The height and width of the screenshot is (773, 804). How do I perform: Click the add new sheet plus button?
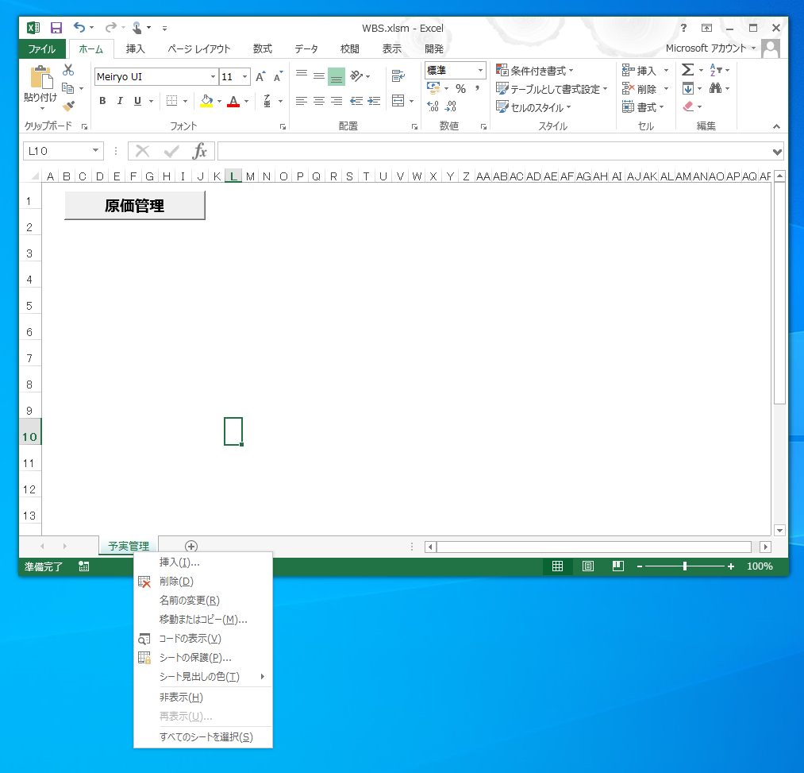tap(190, 546)
